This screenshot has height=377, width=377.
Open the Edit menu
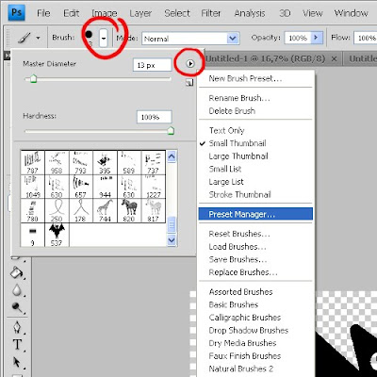point(72,13)
